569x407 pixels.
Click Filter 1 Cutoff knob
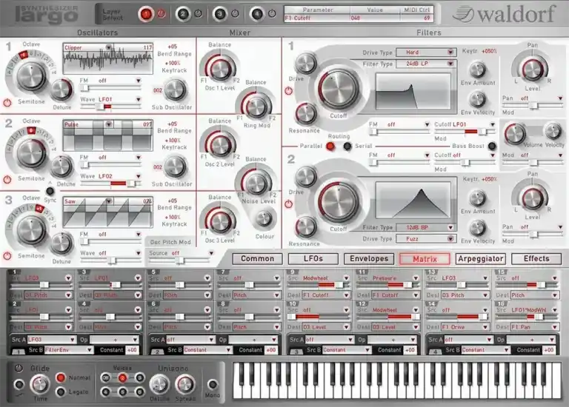[x=338, y=90]
